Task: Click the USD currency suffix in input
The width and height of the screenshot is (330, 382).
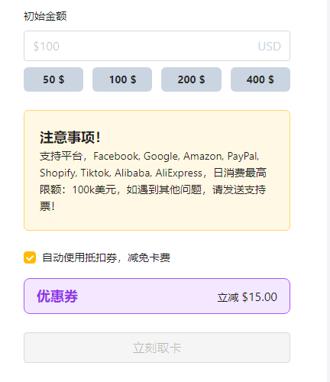Action: pyautogui.click(x=269, y=47)
